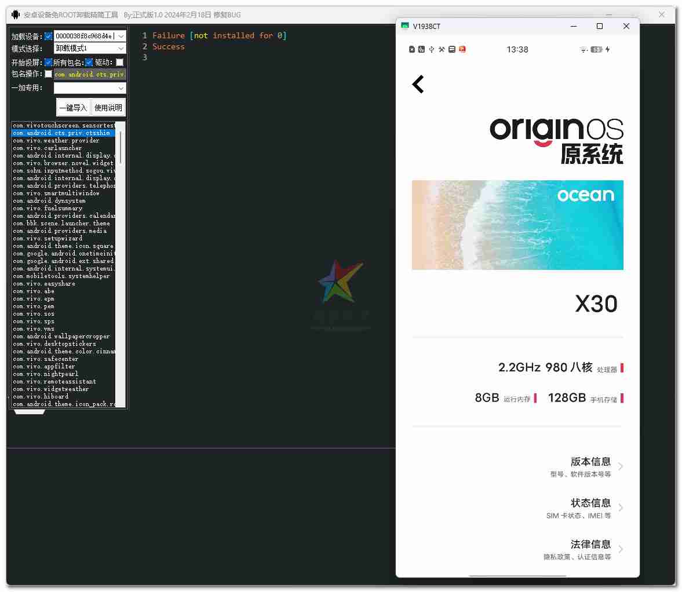This screenshot has width=682, height=592.
Task: Minimize the V1938CT mirror window
Action: click(x=574, y=26)
